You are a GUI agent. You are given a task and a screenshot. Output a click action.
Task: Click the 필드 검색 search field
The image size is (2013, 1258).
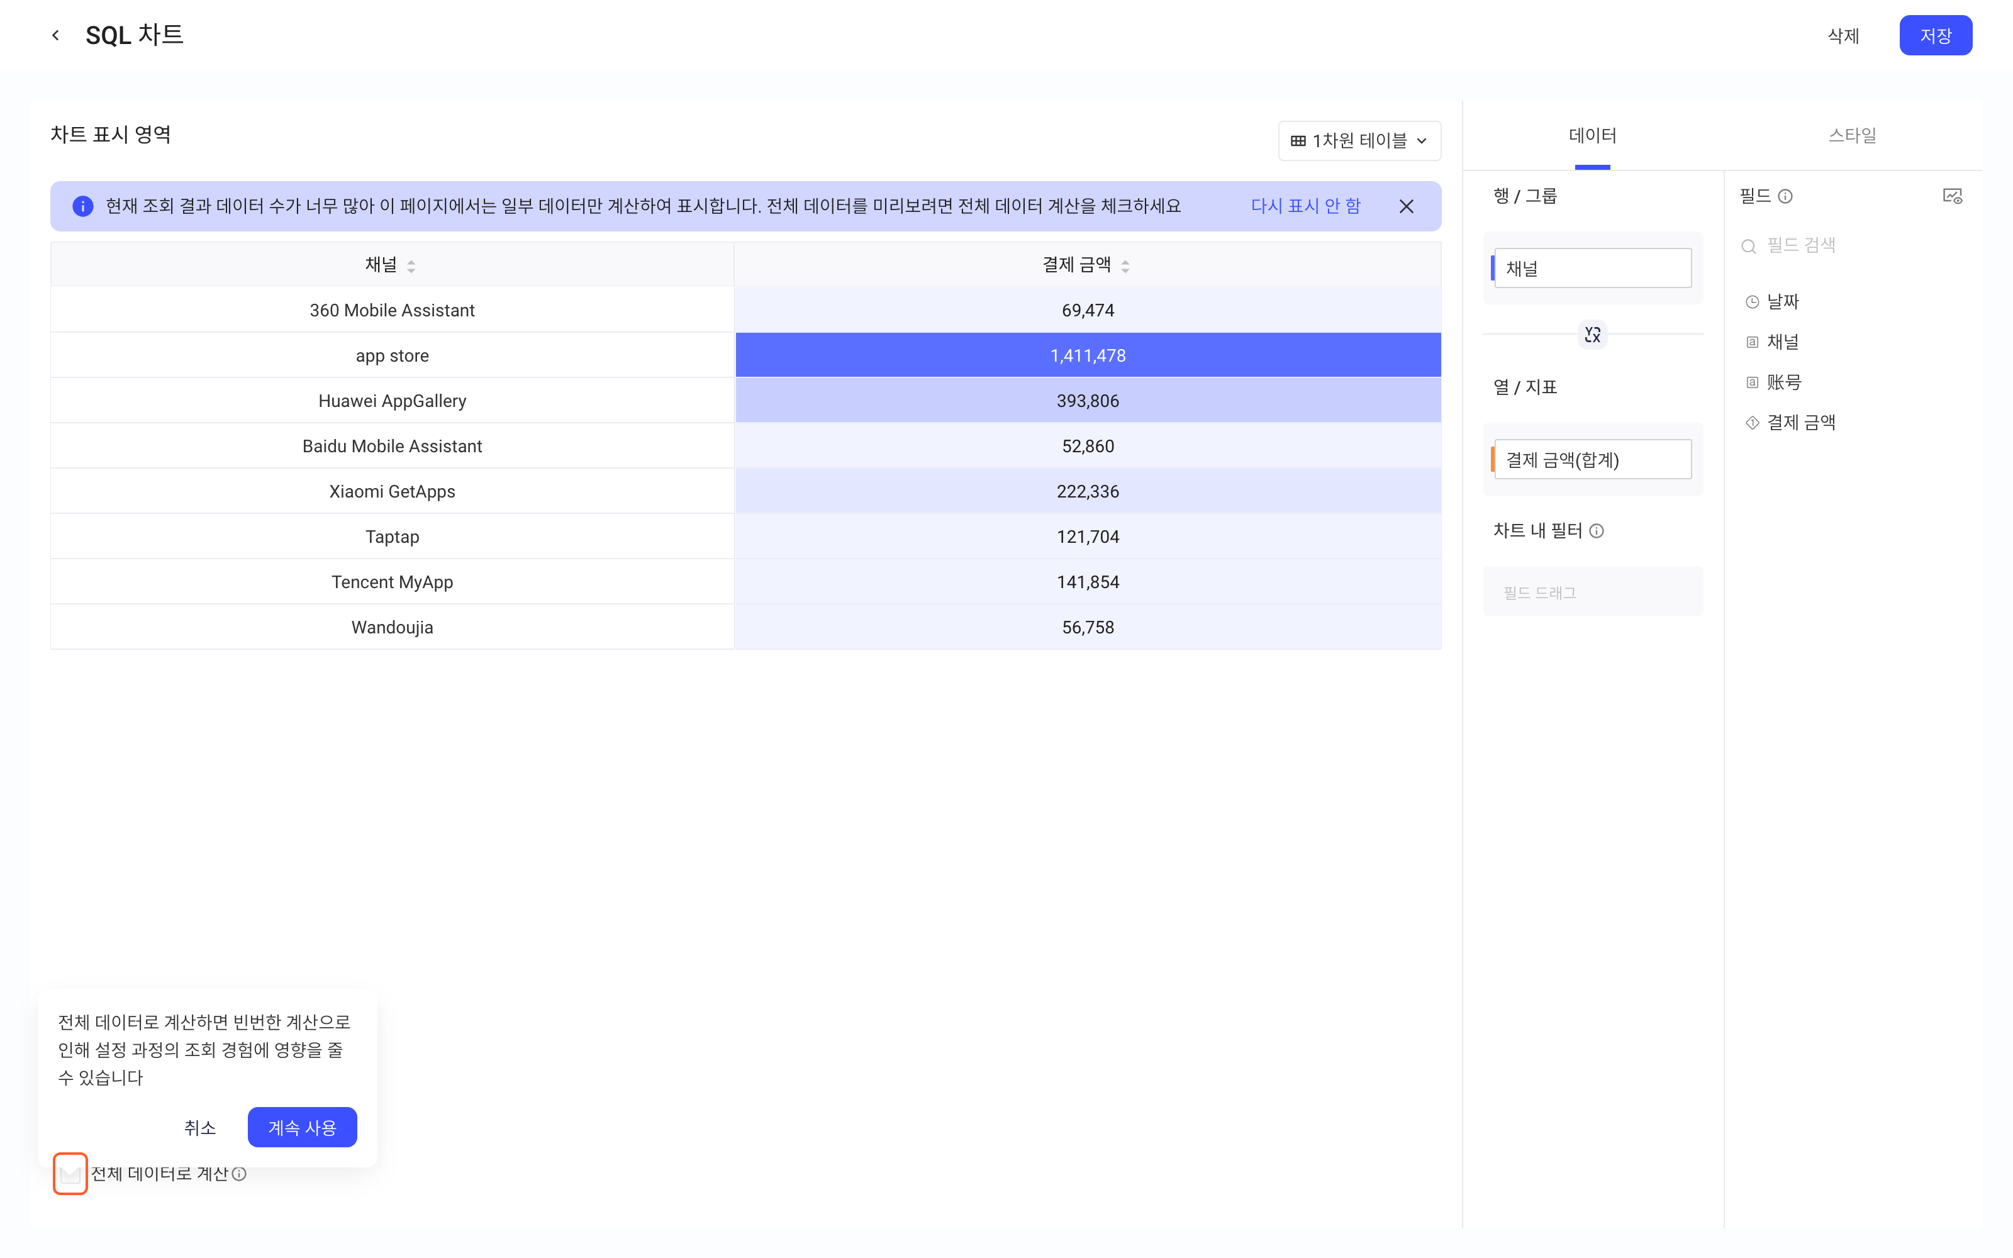1850,245
